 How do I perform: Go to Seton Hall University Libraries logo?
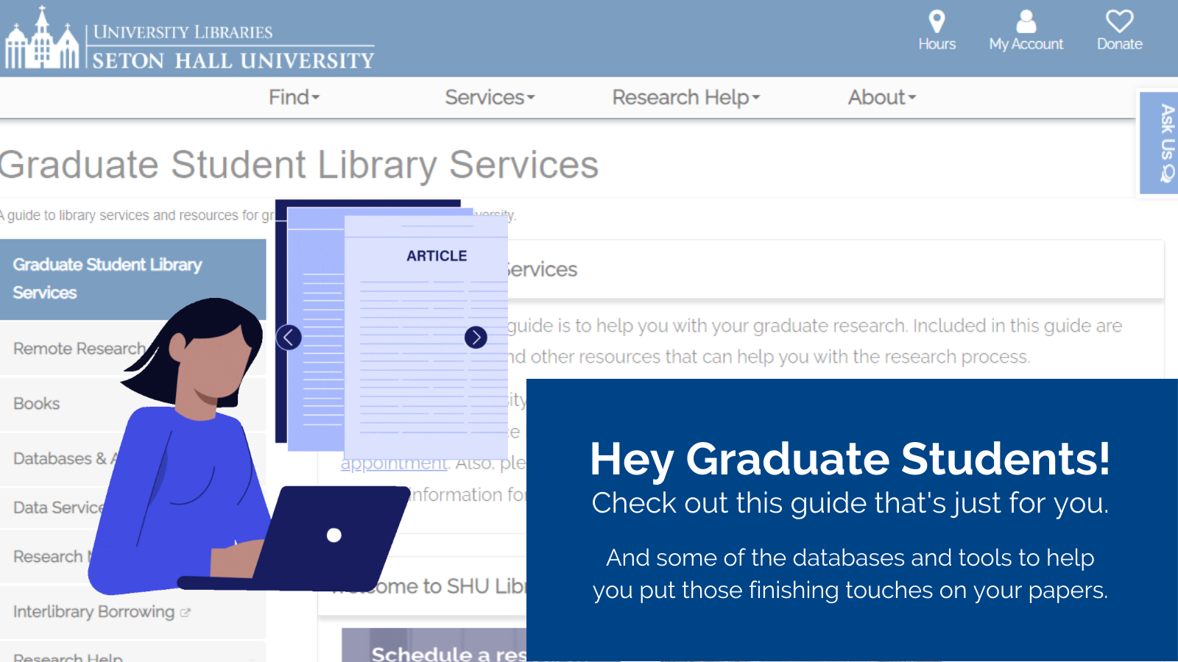[190, 38]
